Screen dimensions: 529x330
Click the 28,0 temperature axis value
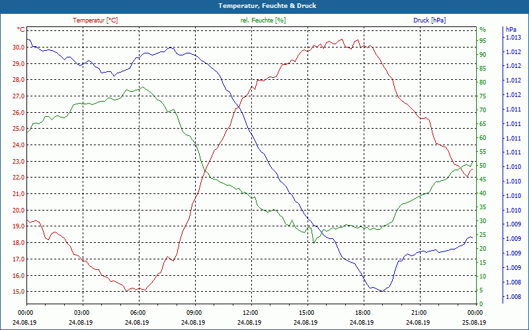[x=19, y=80]
